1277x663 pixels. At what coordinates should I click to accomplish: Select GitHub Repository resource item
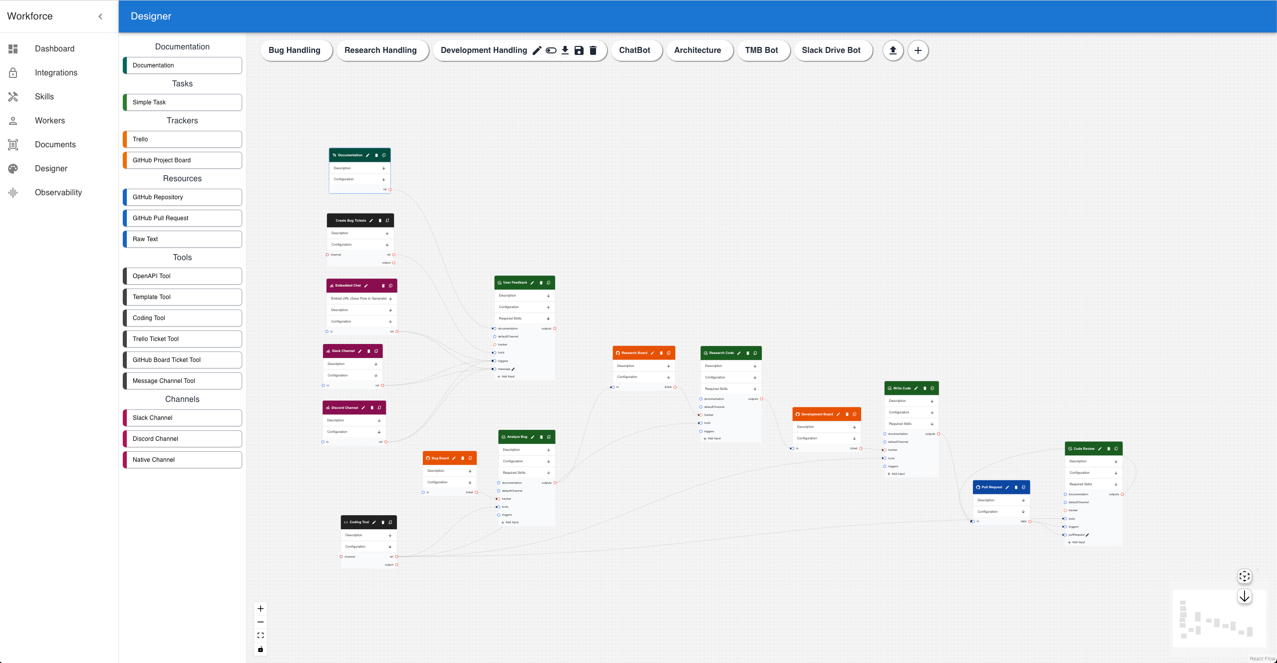coord(182,197)
